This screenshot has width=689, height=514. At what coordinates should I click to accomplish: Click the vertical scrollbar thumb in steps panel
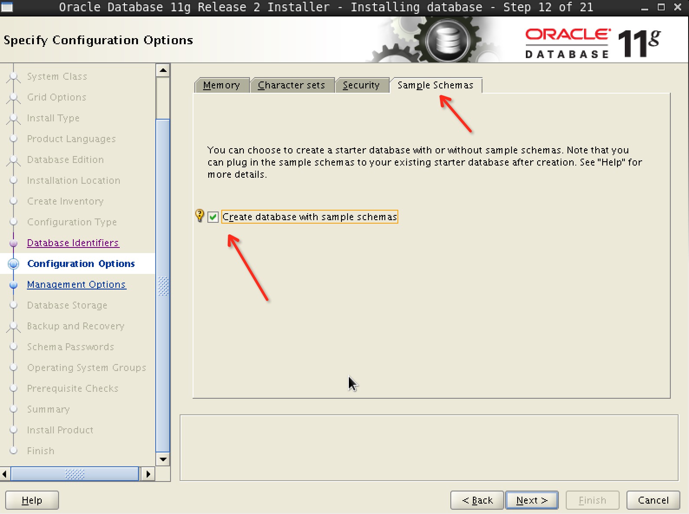[x=163, y=286]
